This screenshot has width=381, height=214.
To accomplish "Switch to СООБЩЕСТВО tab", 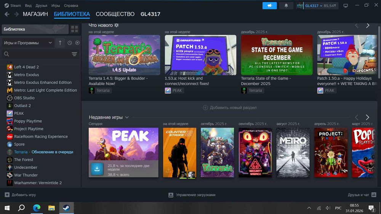I will (x=115, y=14).
